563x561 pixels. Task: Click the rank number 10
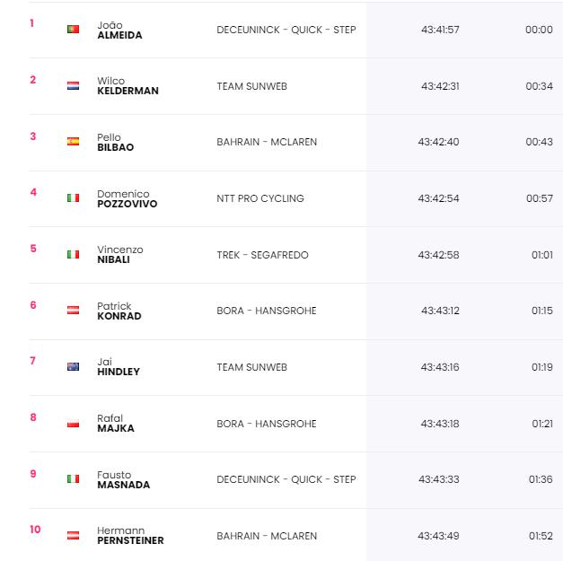[x=35, y=530]
